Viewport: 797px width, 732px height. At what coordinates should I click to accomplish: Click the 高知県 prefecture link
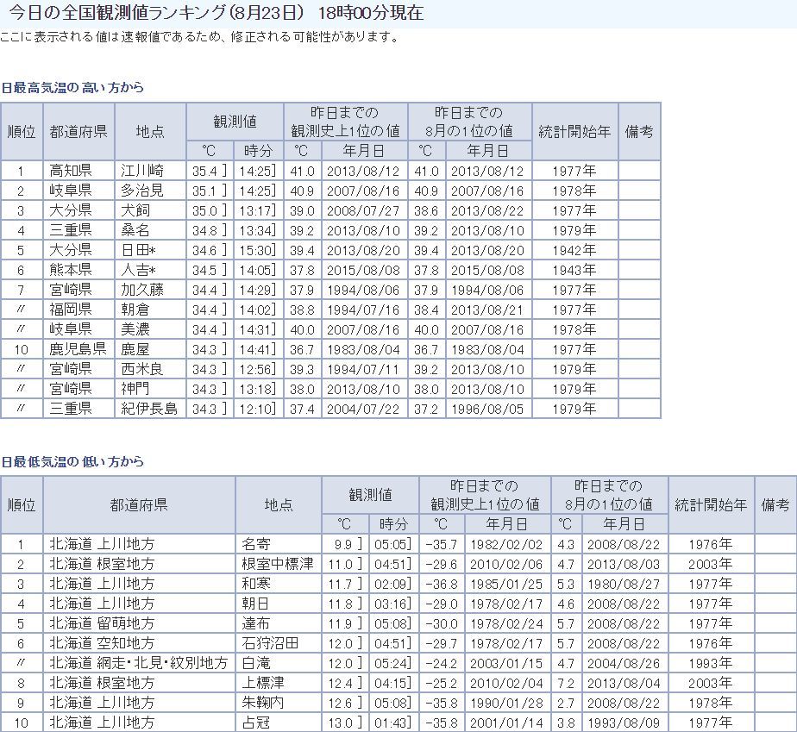click(x=70, y=171)
